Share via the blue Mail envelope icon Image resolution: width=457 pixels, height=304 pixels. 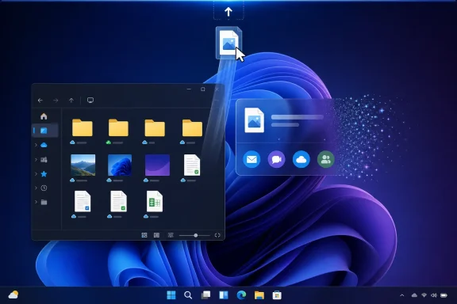point(252,159)
